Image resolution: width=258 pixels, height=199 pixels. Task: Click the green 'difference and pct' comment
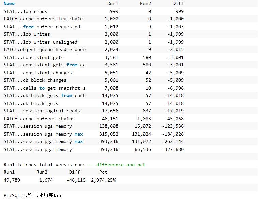click(121, 165)
